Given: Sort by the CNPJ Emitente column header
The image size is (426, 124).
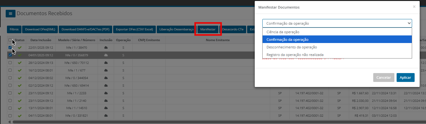Looking at the screenshot, I should tap(149, 40).
